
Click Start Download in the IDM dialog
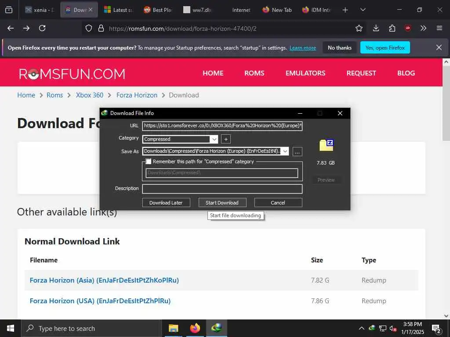click(222, 203)
